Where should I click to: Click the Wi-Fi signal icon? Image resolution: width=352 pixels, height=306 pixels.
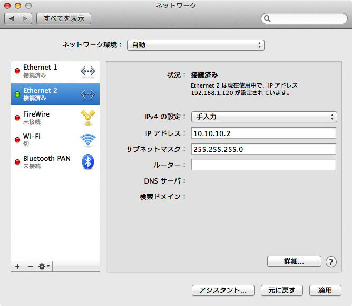click(x=87, y=140)
